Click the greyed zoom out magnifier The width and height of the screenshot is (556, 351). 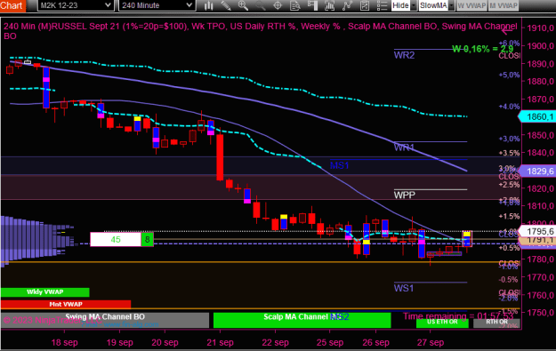tap(261, 5)
